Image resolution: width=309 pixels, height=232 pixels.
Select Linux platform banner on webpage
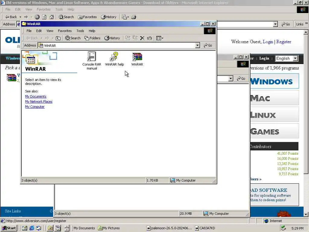275,114
